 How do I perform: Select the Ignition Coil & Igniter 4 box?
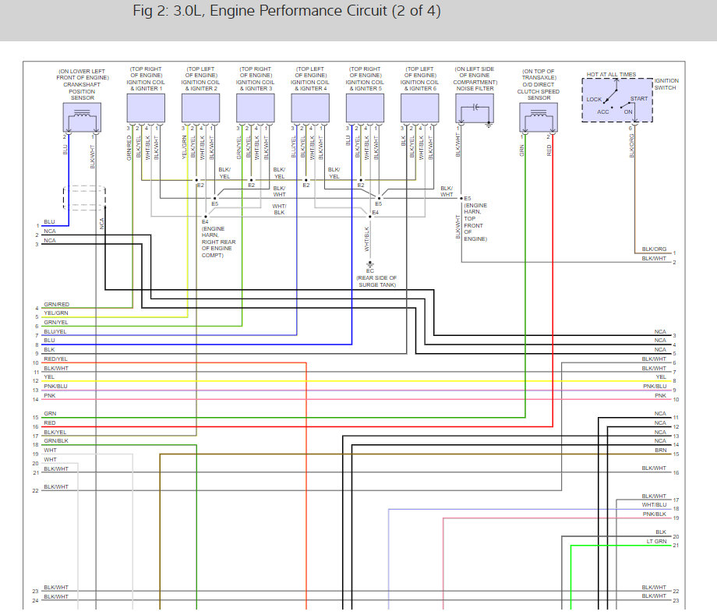[x=310, y=108]
